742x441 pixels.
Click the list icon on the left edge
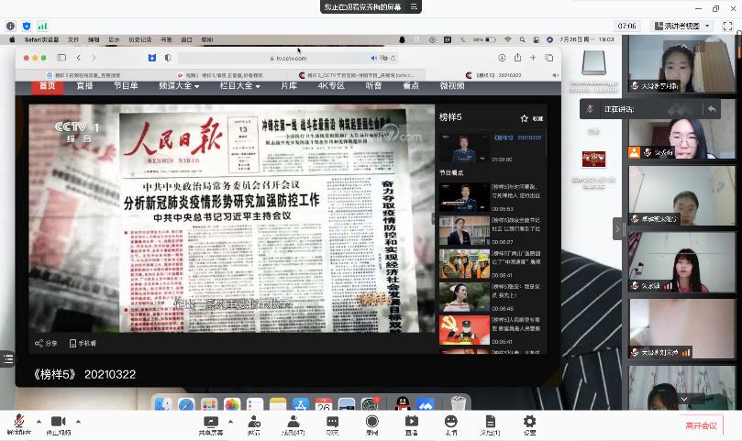[7, 359]
